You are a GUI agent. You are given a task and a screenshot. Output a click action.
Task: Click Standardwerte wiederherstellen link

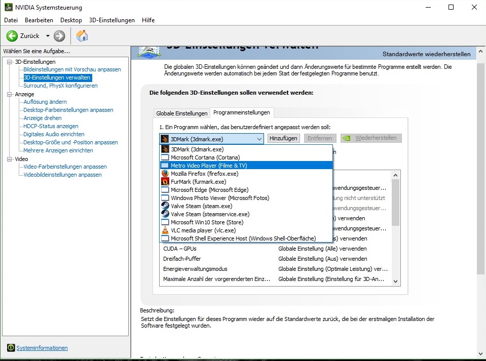click(x=427, y=54)
